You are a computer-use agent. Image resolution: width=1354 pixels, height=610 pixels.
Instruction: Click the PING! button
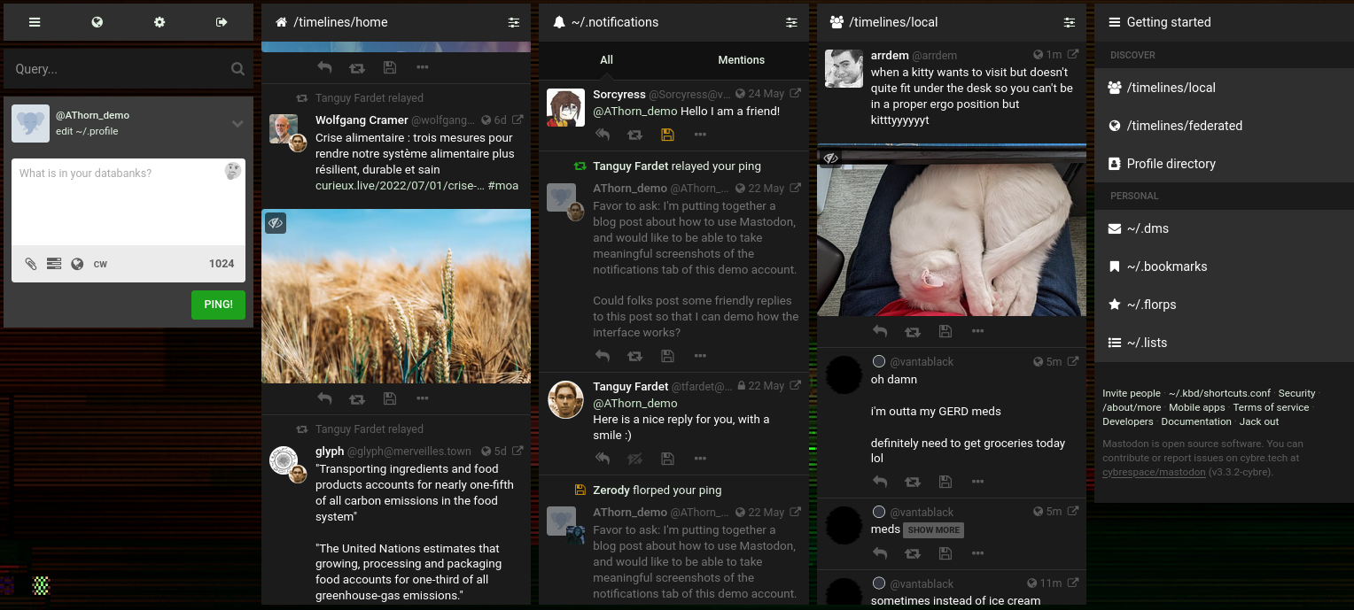(x=218, y=305)
